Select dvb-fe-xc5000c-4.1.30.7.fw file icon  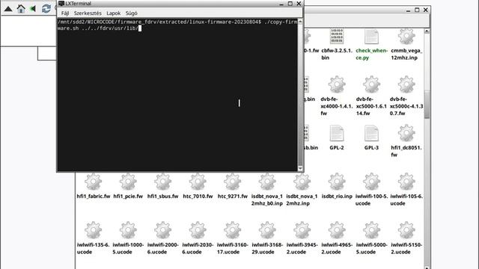pyautogui.click(x=406, y=84)
